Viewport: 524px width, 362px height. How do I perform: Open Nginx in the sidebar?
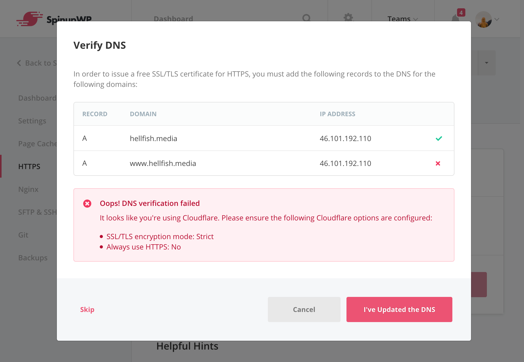[x=28, y=189]
